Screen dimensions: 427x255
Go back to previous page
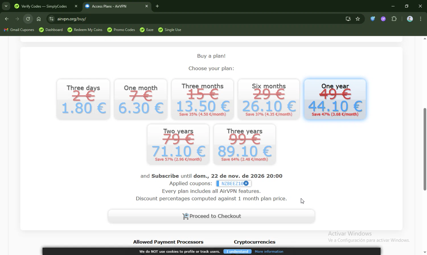pos(7,19)
